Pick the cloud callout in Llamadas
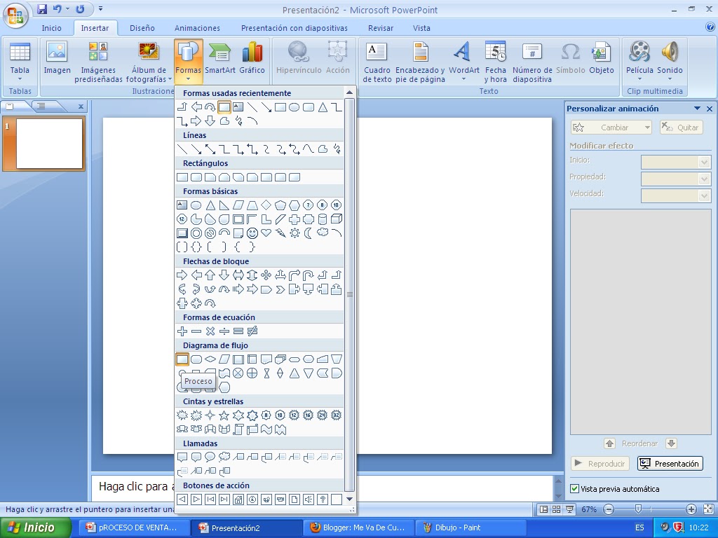 pos(224,457)
